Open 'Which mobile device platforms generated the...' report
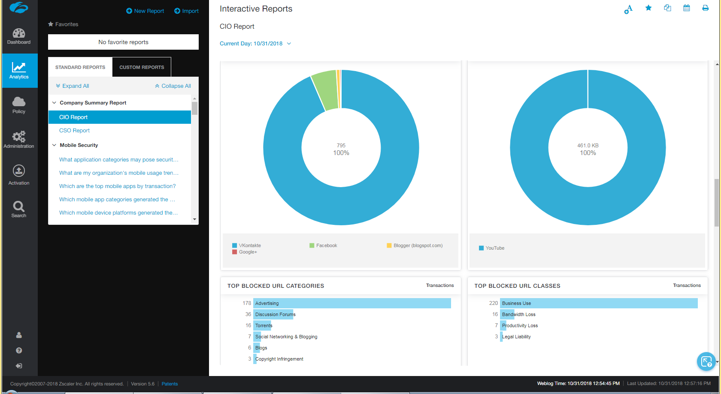This screenshot has height=394, width=721. 118,213
